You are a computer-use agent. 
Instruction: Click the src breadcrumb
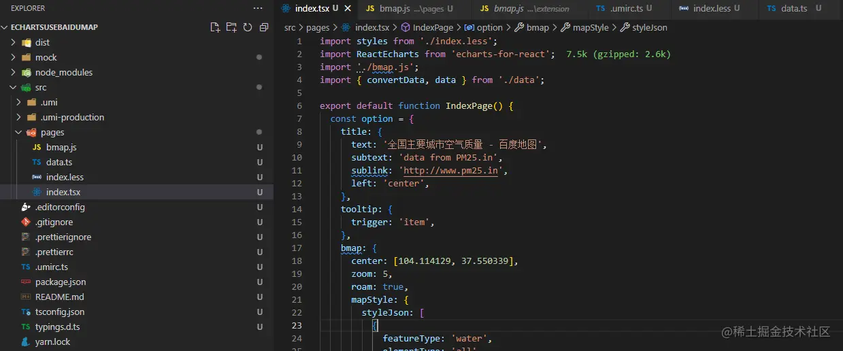pos(290,27)
